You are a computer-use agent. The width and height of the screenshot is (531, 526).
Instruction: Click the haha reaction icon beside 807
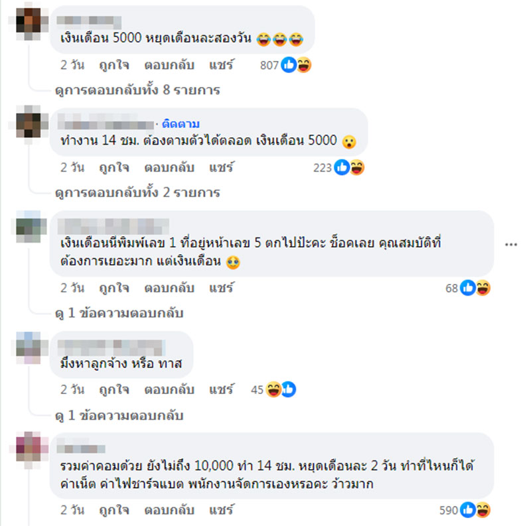coord(304,64)
